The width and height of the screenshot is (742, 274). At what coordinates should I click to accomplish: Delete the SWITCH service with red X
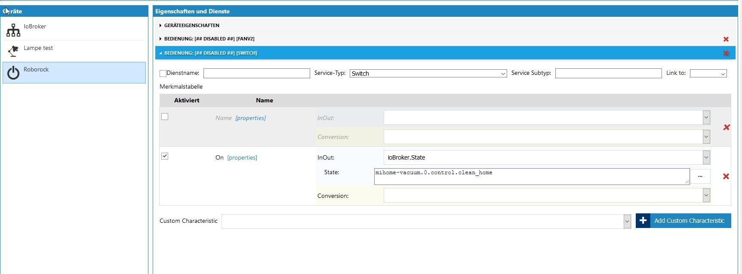tap(726, 53)
